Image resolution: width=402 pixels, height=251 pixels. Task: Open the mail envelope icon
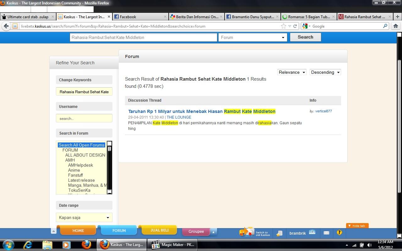(326, 233)
